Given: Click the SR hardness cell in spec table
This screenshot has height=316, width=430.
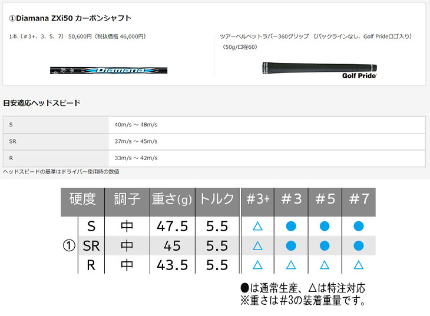Looking at the screenshot, I should (91, 246).
